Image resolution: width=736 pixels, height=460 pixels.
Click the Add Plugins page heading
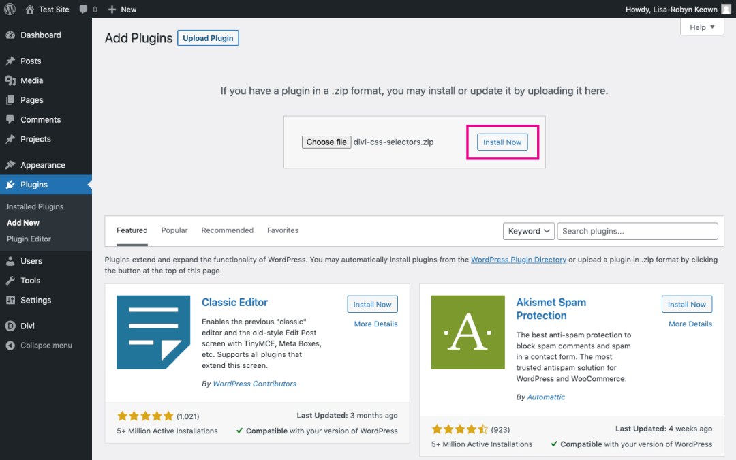click(x=138, y=38)
